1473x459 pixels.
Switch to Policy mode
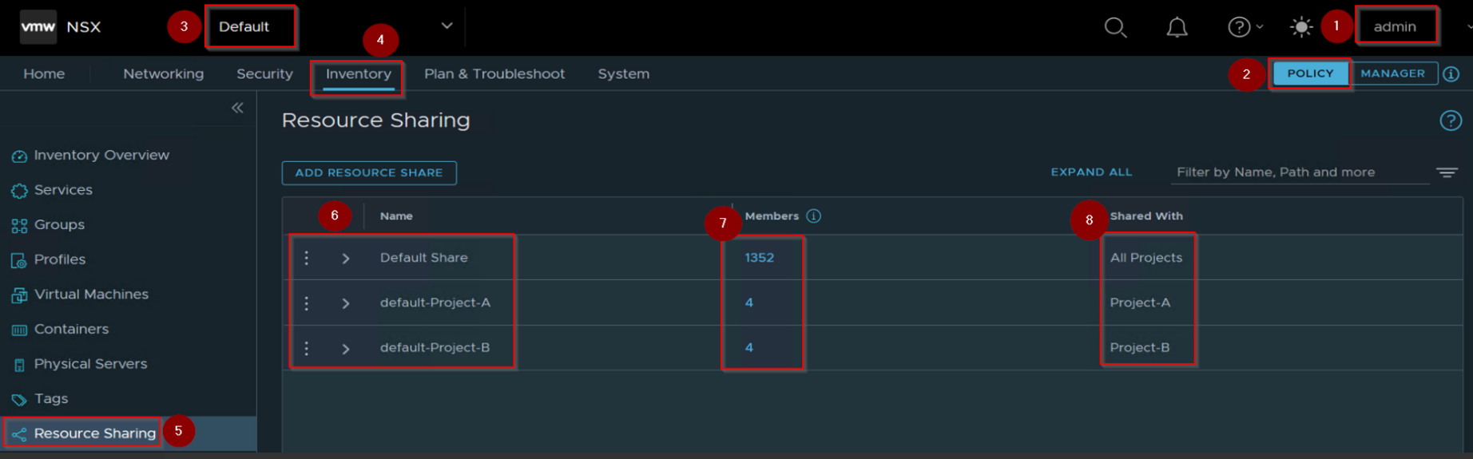(x=1310, y=73)
